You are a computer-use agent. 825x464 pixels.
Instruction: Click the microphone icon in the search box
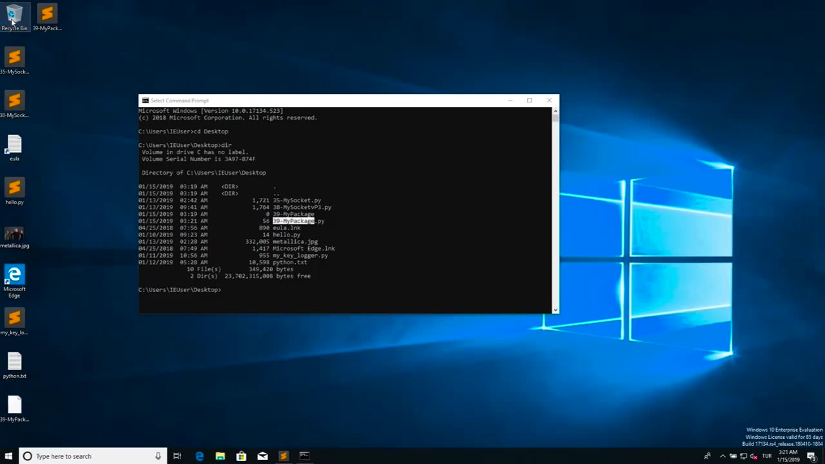158,456
